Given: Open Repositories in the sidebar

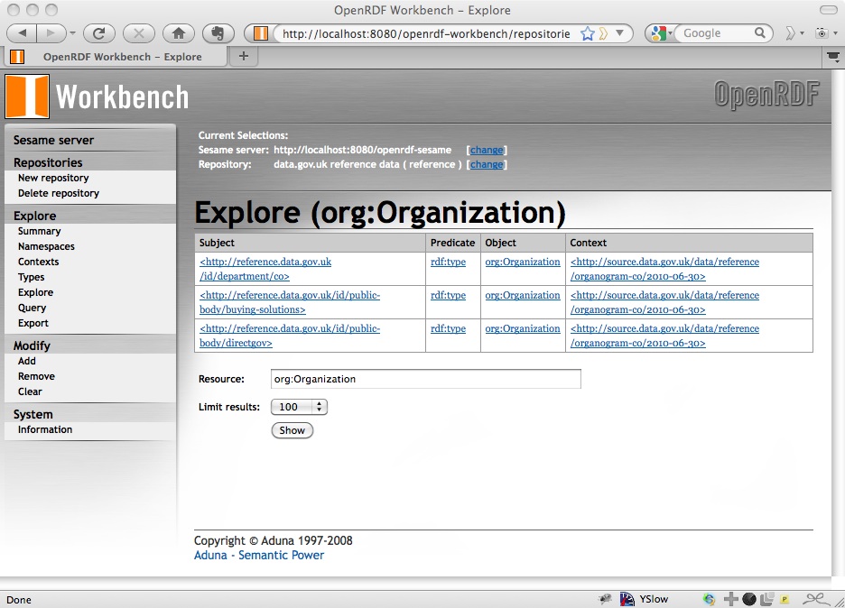Looking at the screenshot, I should [x=48, y=162].
